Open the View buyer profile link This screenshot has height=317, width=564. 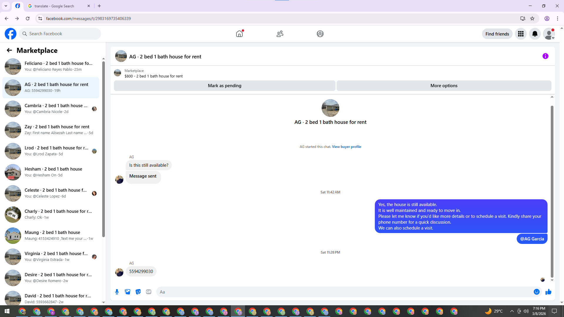point(346,147)
